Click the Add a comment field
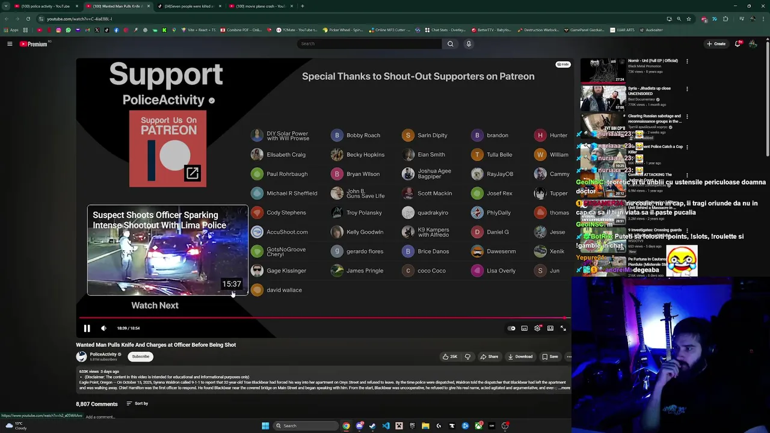This screenshot has height=433, width=770. (100, 417)
